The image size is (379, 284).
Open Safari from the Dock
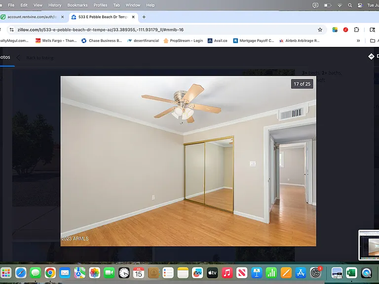[21, 273]
